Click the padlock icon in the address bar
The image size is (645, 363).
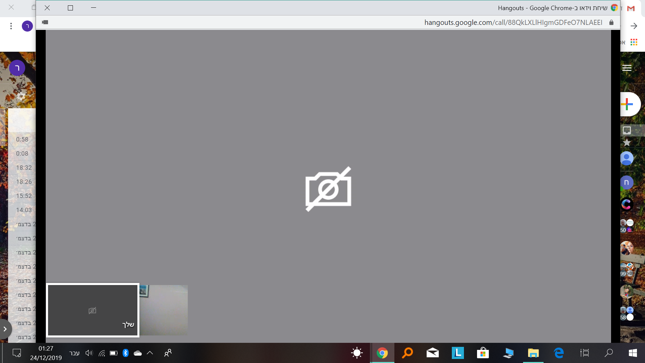(611, 23)
